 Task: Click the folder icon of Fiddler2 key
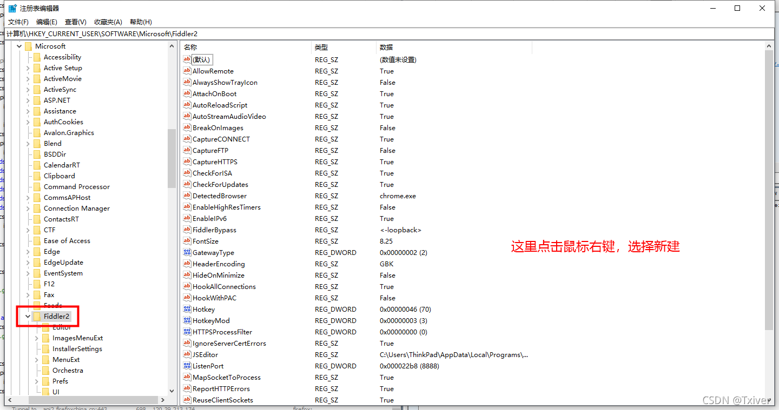click(x=37, y=316)
